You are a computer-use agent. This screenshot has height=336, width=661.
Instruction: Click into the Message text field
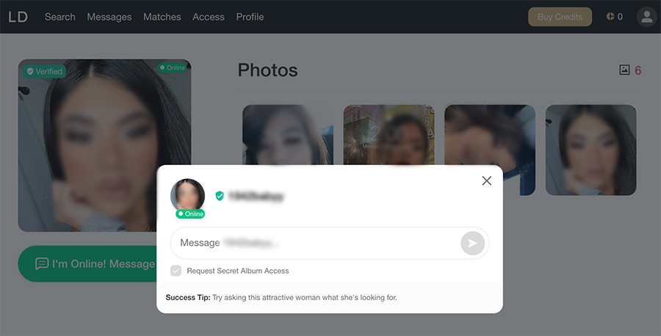[316, 243]
